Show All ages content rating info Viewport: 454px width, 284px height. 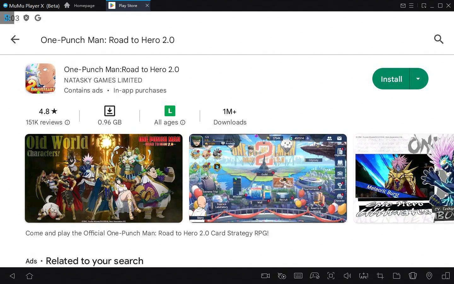click(183, 123)
